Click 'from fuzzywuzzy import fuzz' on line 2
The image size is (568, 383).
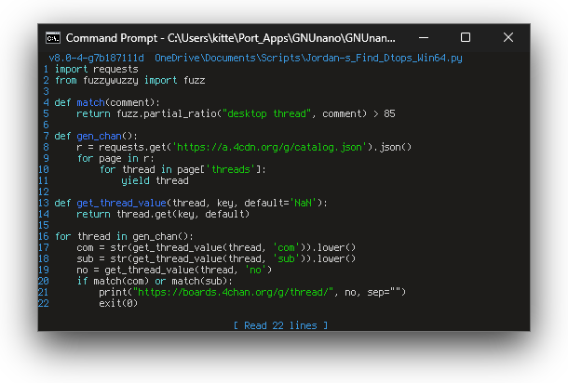point(129,80)
